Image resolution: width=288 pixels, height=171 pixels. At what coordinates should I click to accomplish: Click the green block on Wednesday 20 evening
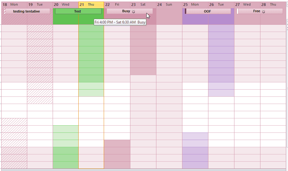pos(65,147)
